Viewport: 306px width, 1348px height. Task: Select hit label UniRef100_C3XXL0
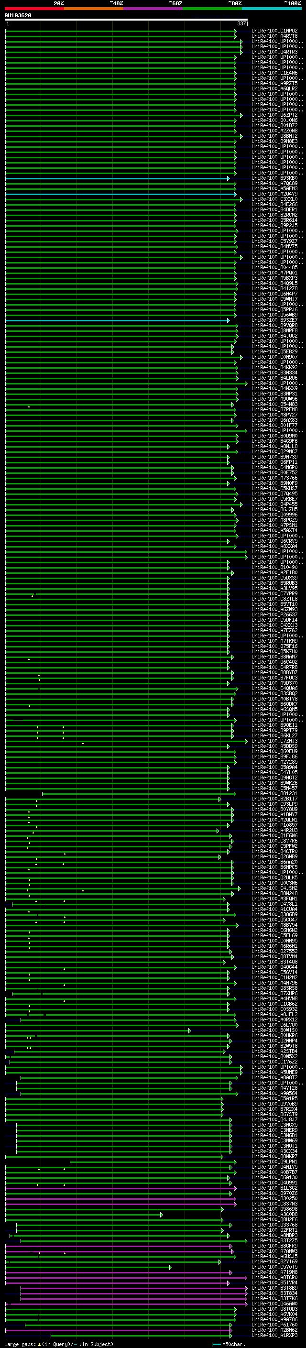(x=274, y=199)
